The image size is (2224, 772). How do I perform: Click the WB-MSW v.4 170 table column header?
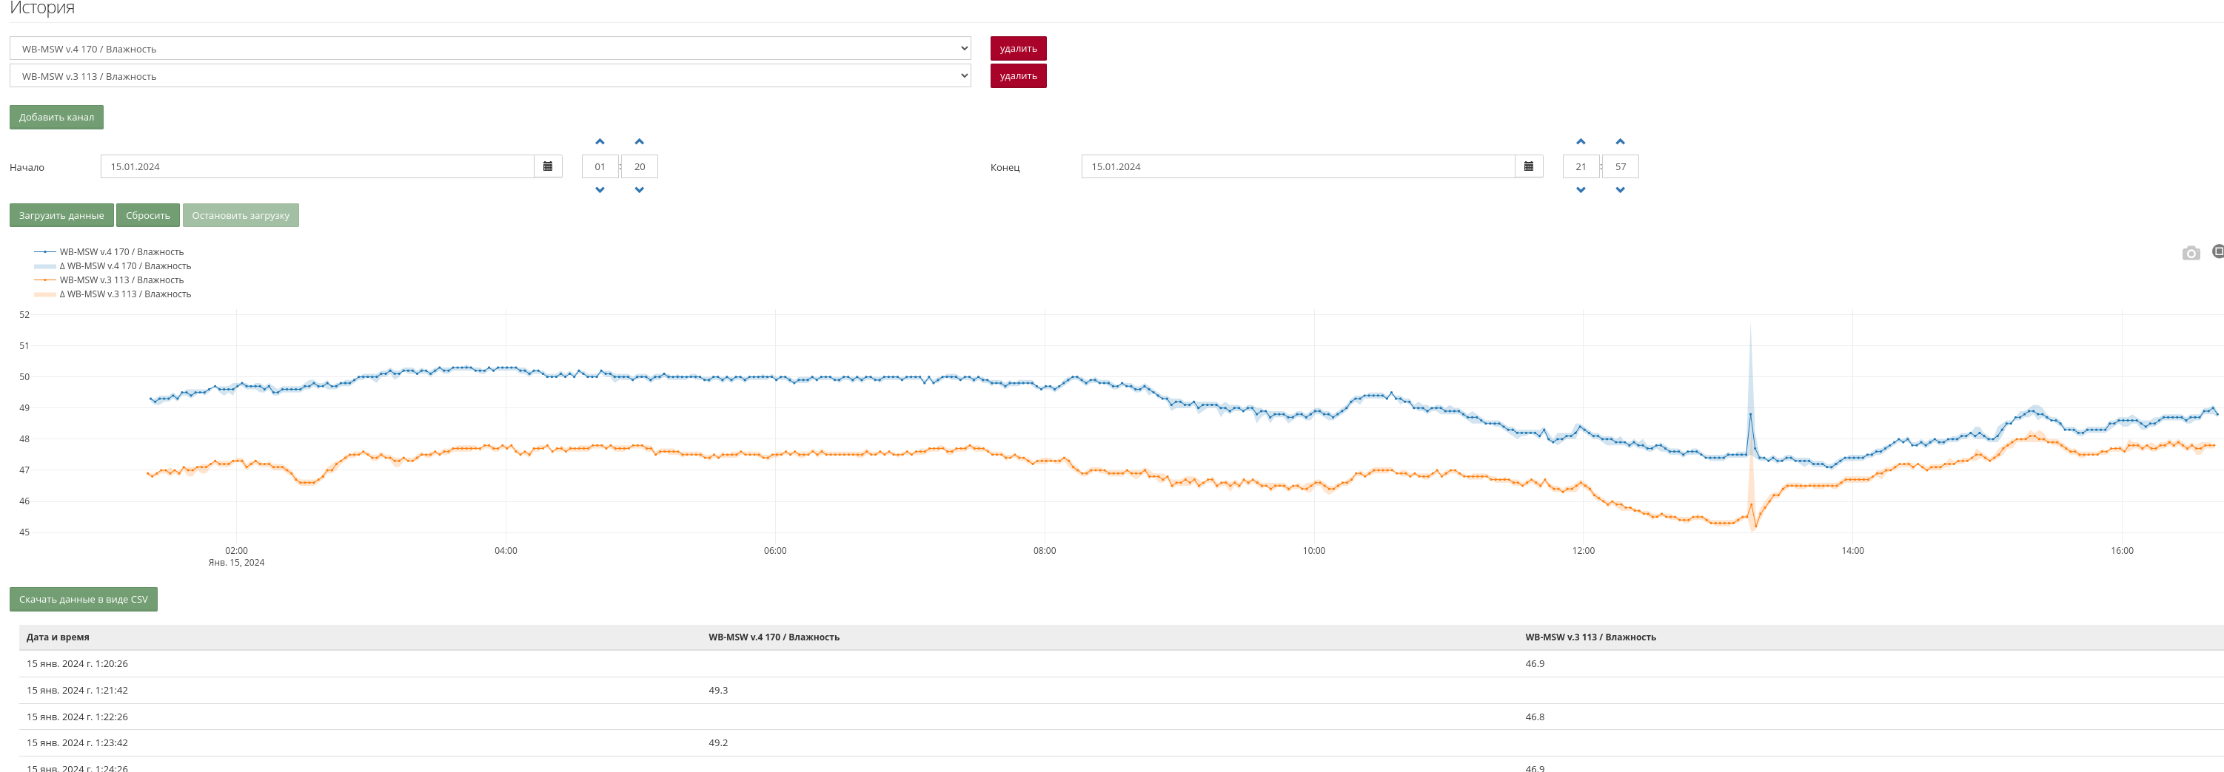(x=774, y=637)
